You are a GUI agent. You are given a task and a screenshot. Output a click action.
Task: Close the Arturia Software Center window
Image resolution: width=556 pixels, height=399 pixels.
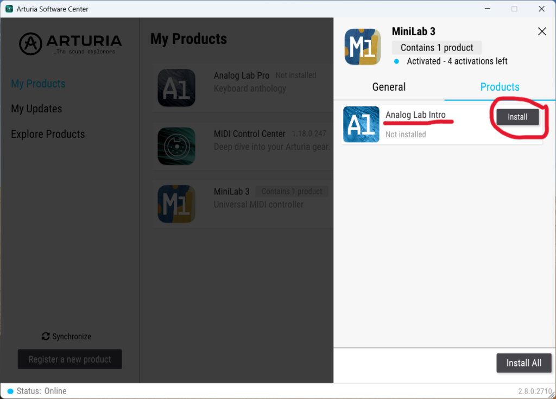point(541,9)
